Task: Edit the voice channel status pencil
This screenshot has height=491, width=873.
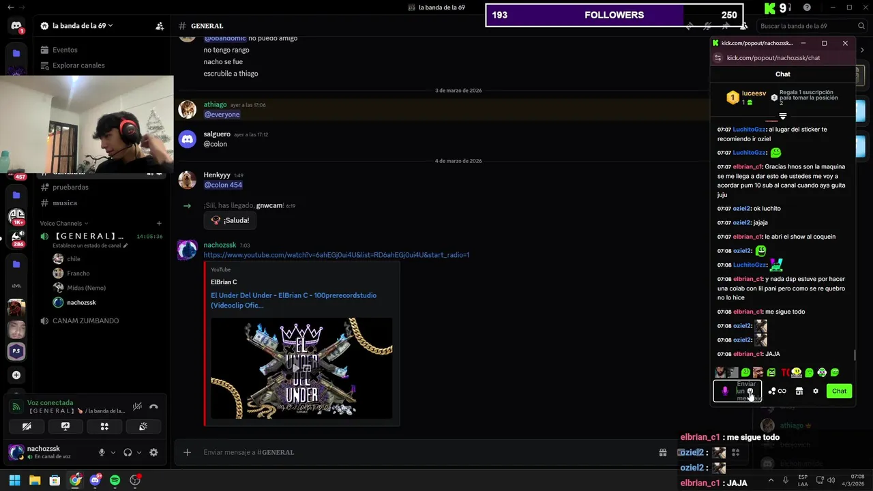Action: (x=125, y=245)
